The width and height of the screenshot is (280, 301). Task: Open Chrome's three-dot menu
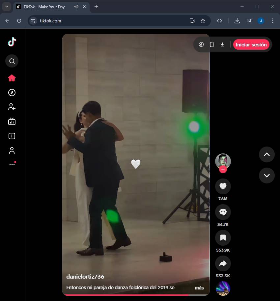click(272, 21)
